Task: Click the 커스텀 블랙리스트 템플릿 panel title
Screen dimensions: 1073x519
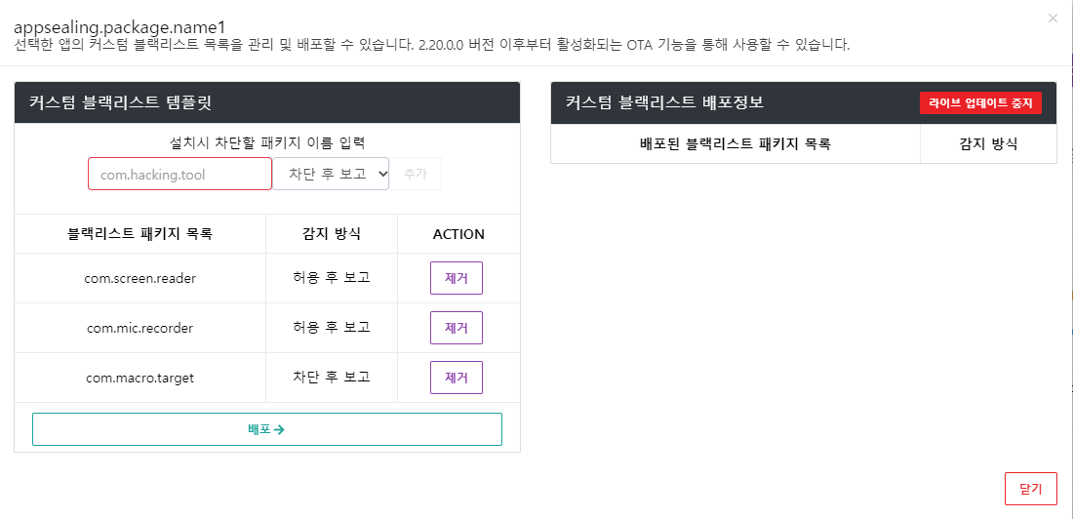Action: [x=120, y=102]
